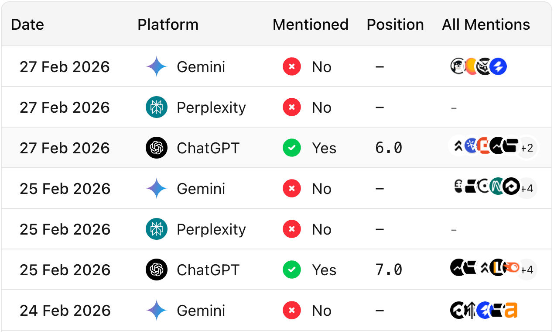Image resolution: width=554 pixels, height=332 pixels.
Task: Toggle the red No badge for Perplexity
Action: point(291,107)
